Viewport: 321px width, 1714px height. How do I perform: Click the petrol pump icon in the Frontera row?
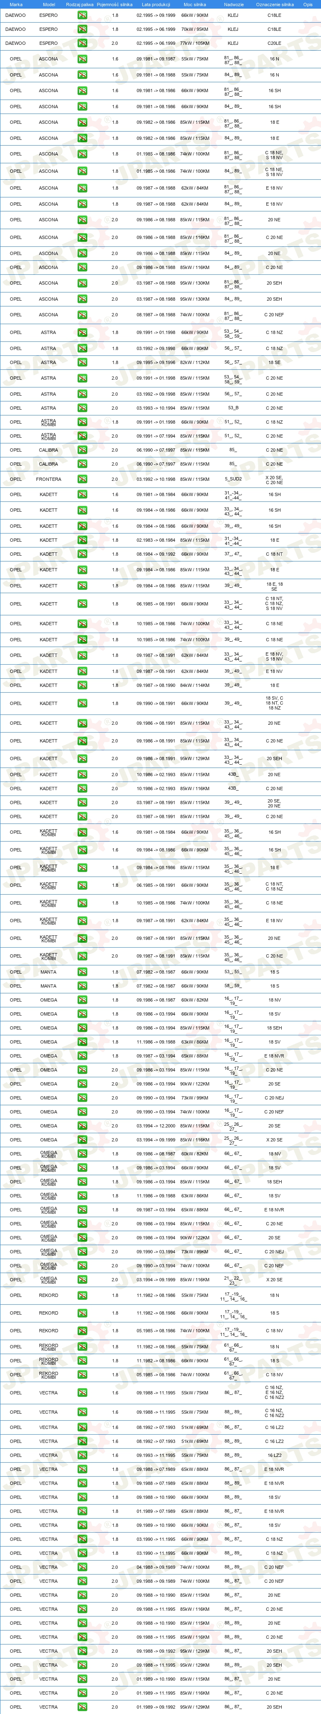(x=82, y=479)
